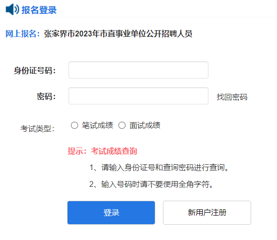Select the 面试成绩 radio button
277x240 pixels.
coord(122,126)
